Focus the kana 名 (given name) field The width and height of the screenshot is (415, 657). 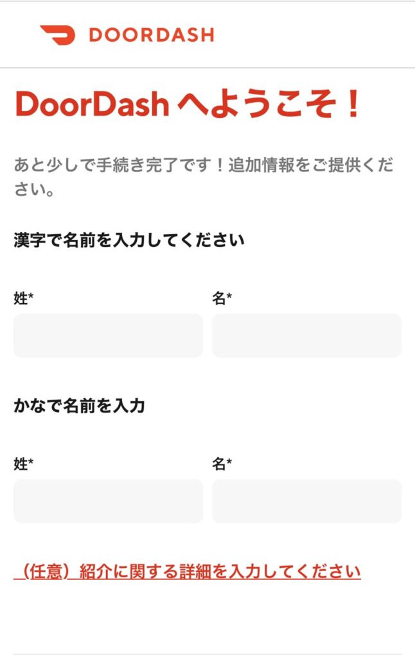click(306, 501)
